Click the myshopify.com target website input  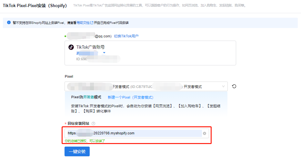[x=137, y=133]
